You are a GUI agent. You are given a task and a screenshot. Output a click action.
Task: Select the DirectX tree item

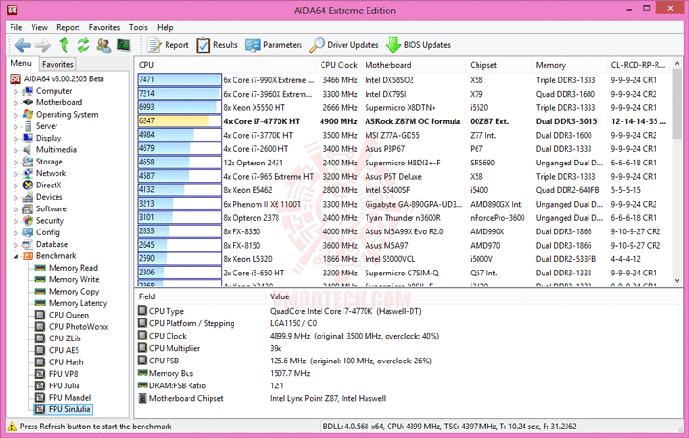[49, 185]
